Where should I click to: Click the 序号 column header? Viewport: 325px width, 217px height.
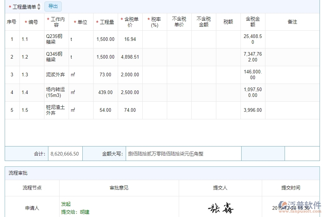pos(12,22)
